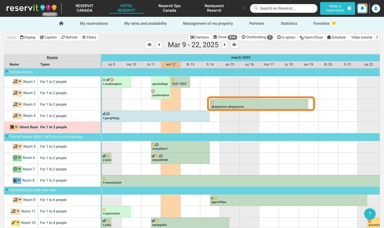Click the Rooms column header link
The image size is (384, 228).
[52, 58]
